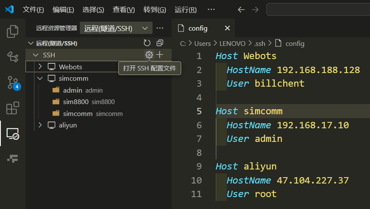Screen dimensions: 370x209
Task: Open the Extensions view
Action: pyautogui.click(x=12, y=108)
